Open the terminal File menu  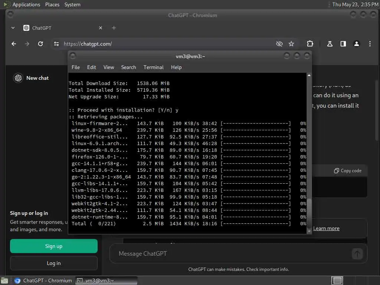76,68
